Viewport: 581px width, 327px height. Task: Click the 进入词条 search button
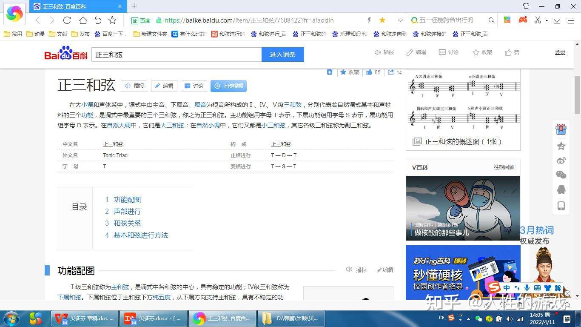(282, 54)
